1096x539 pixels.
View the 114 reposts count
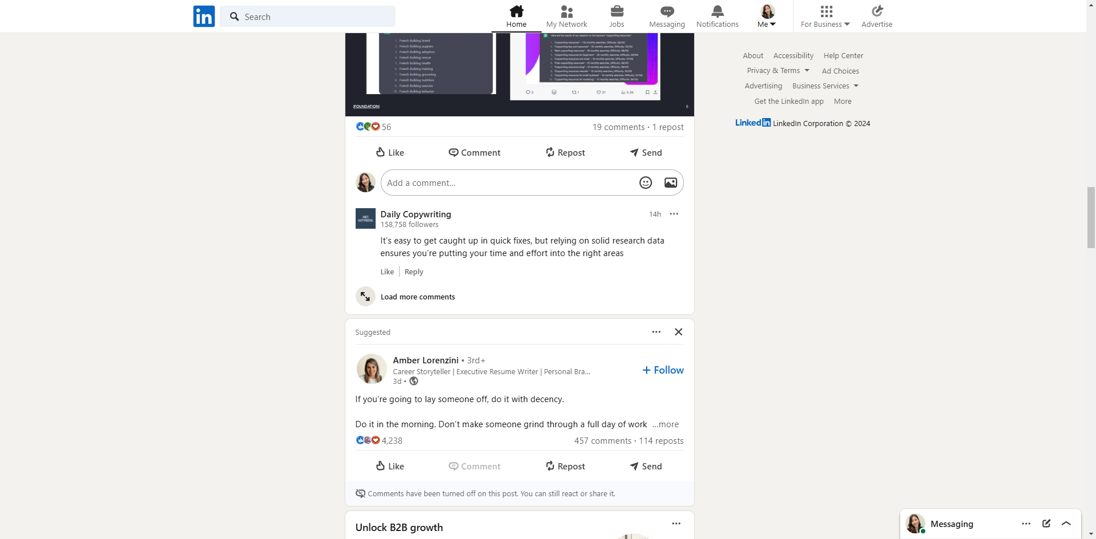(661, 441)
